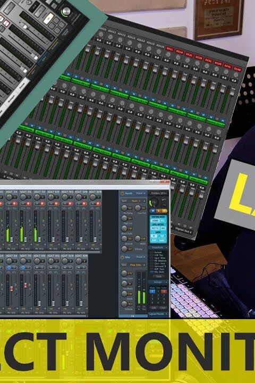
Task: Unmute the lower-row ADAT 5/6 channel
Action: tap(9, 267)
